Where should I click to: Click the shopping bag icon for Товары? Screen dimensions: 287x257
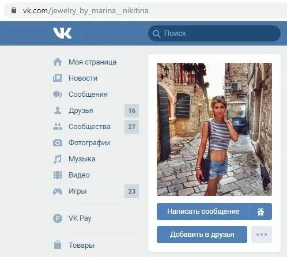point(58,245)
